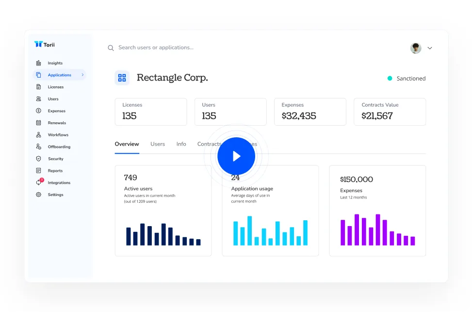The image size is (472, 312).
Task: Click the user avatar picture
Action: [x=416, y=48]
